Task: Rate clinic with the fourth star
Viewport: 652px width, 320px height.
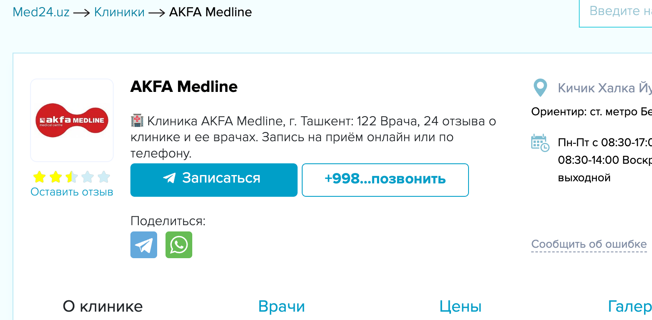Action: point(88,177)
